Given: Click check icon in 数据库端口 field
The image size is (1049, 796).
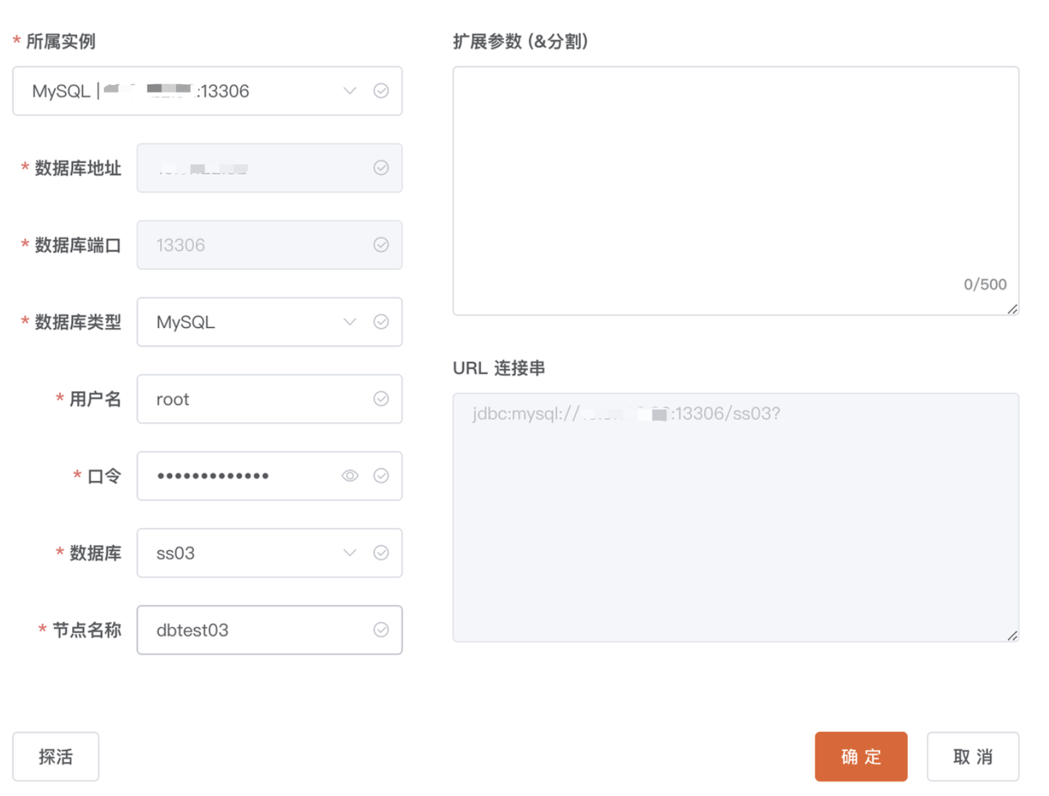Looking at the screenshot, I should tap(381, 245).
